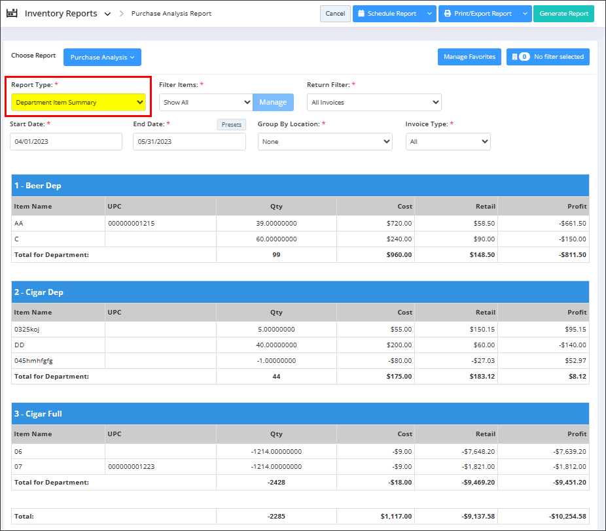The image size is (606, 531).
Task: Open the Report Type dropdown
Action: (79, 102)
